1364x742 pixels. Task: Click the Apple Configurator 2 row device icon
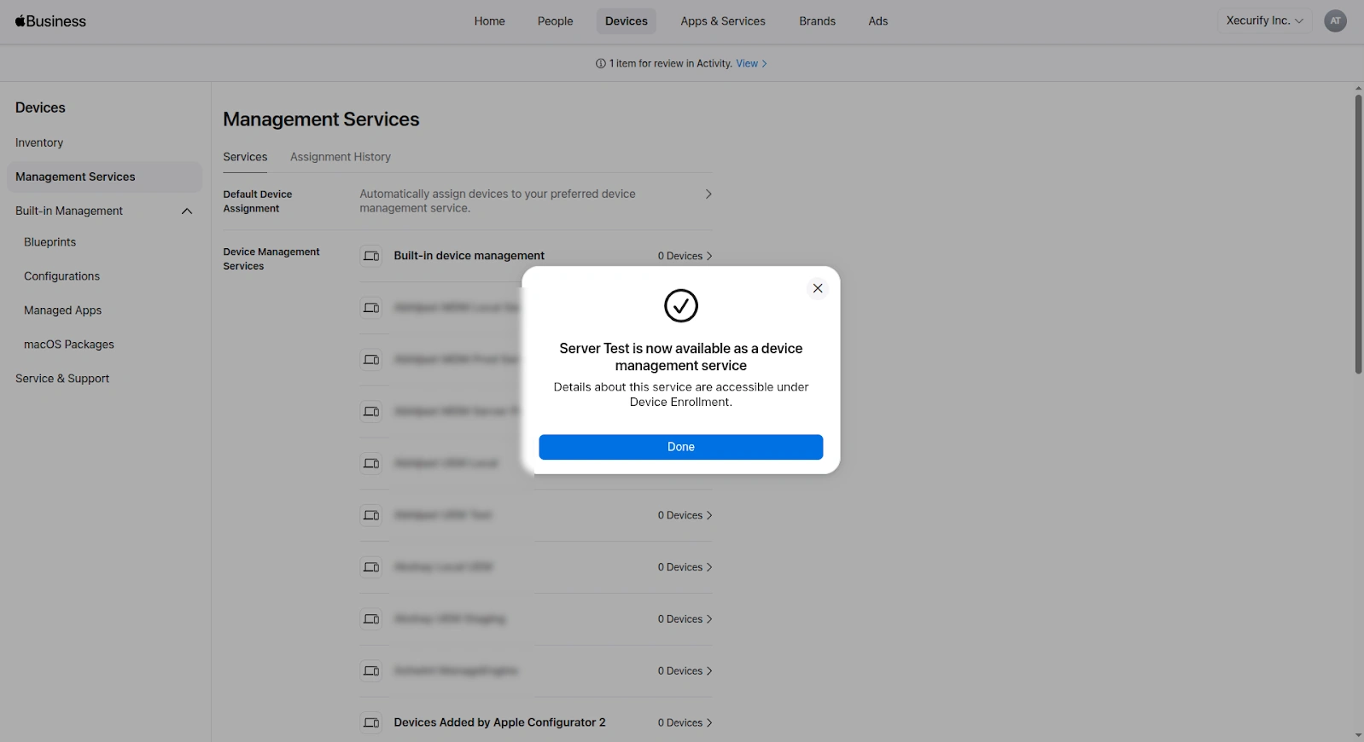[371, 723]
